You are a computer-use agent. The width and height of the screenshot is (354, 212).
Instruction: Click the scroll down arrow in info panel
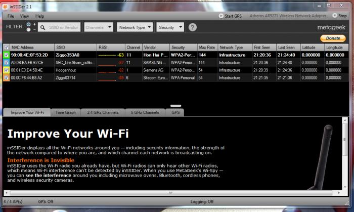(x=345, y=187)
